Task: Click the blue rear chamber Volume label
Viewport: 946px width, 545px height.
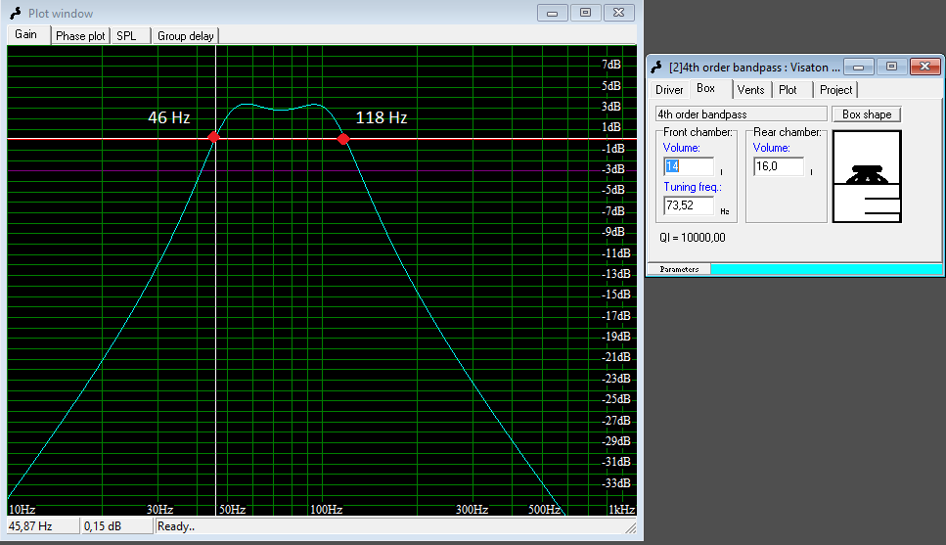Action: 771,148
